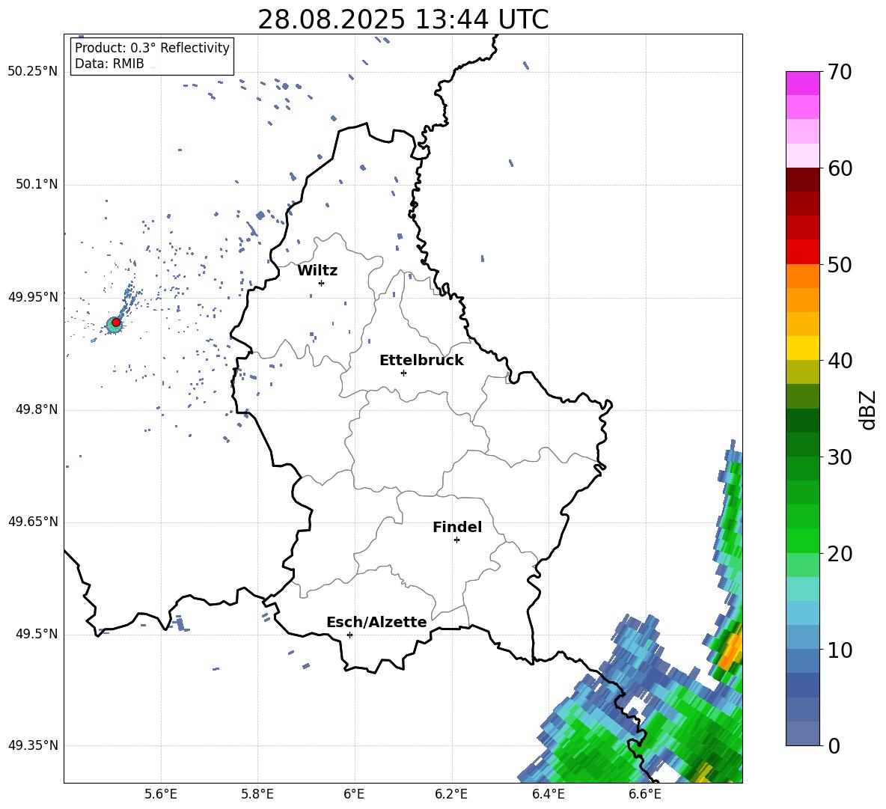Click the 40 tick on the colorbar

pos(840,361)
